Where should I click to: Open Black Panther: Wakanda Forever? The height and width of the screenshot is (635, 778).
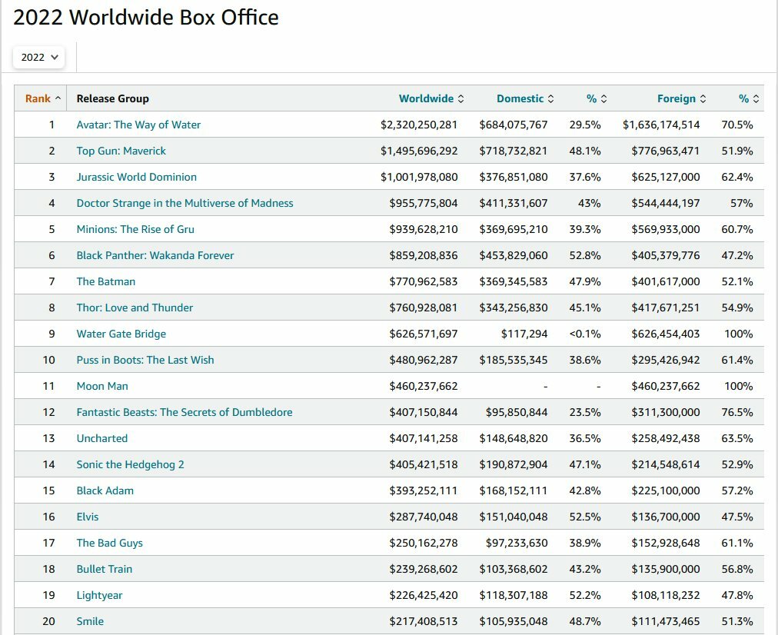click(155, 255)
